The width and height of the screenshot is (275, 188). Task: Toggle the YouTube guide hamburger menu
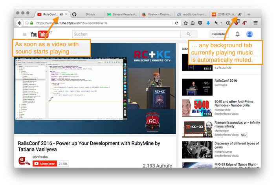click(24, 34)
